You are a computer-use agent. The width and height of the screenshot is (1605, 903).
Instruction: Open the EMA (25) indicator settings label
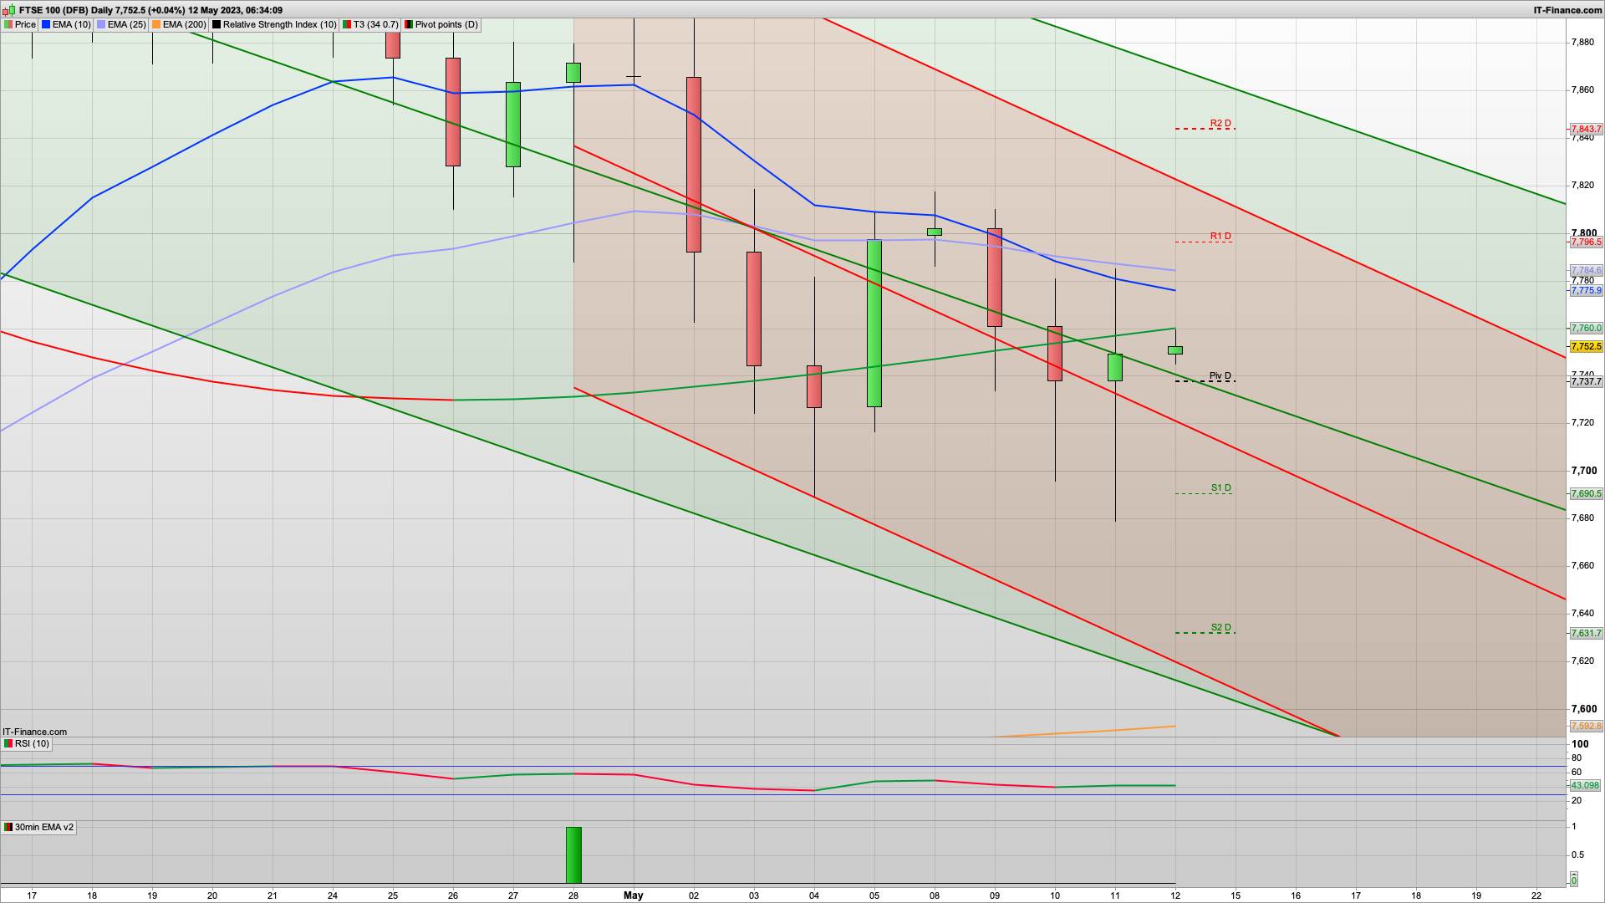pyautogui.click(x=126, y=24)
